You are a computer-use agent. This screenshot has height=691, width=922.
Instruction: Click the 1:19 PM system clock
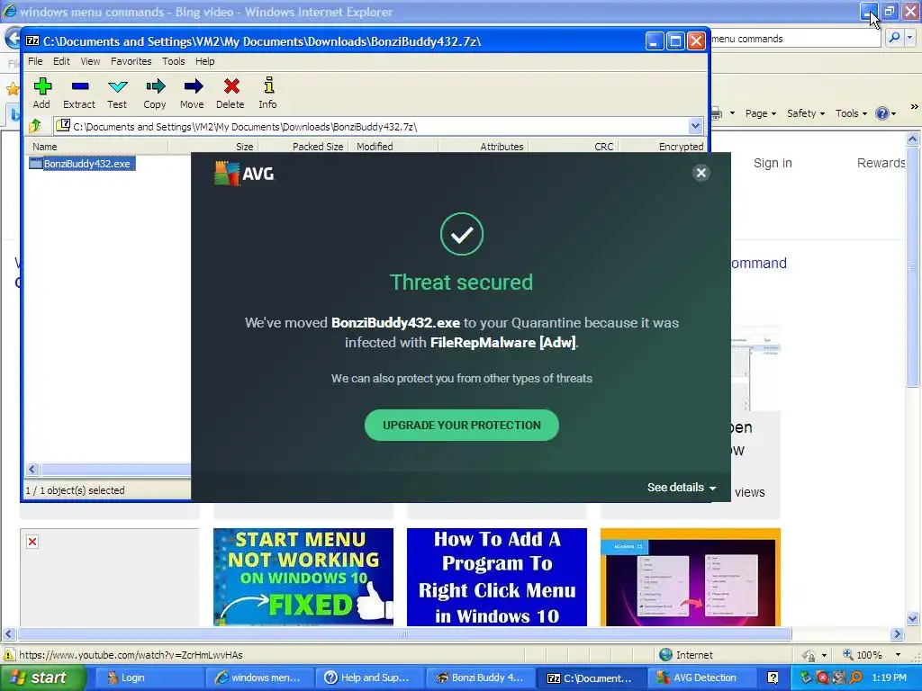tap(889, 678)
